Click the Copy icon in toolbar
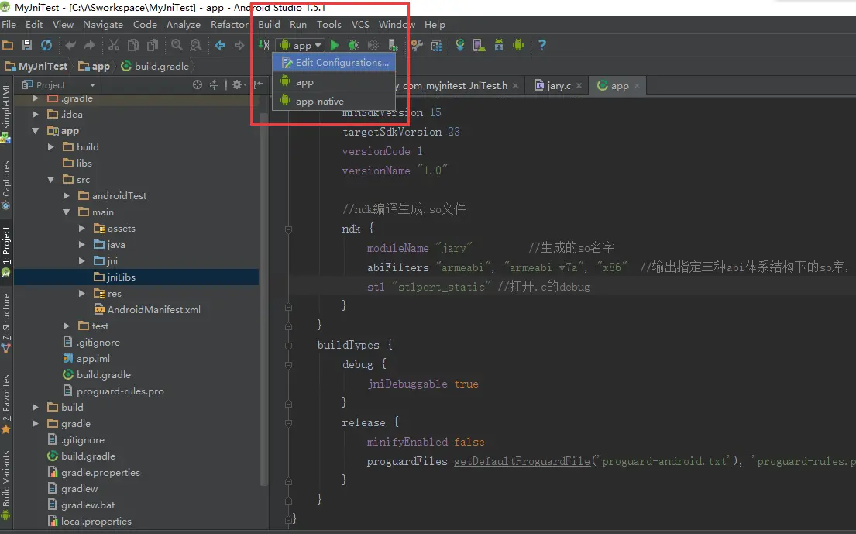The image size is (856, 534). click(x=132, y=45)
